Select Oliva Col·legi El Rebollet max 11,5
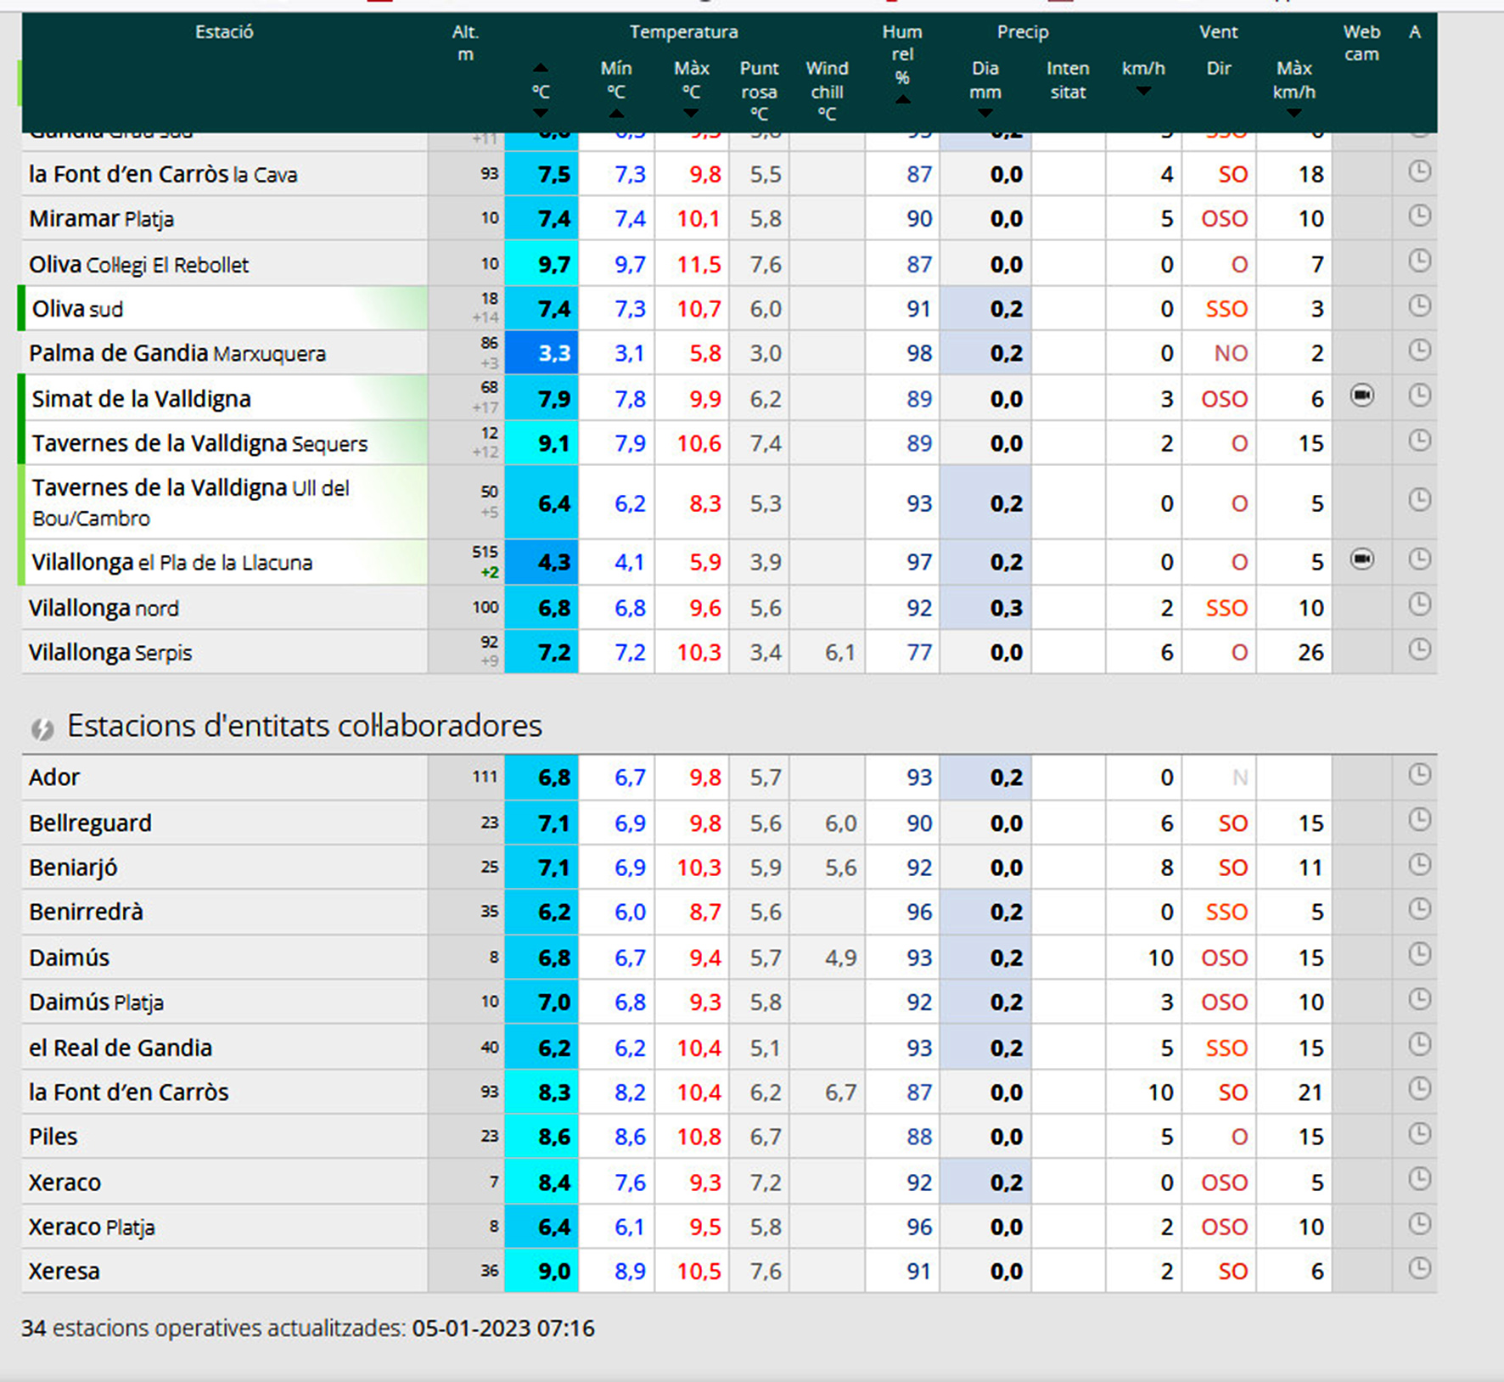This screenshot has width=1504, height=1382. [x=699, y=265]
